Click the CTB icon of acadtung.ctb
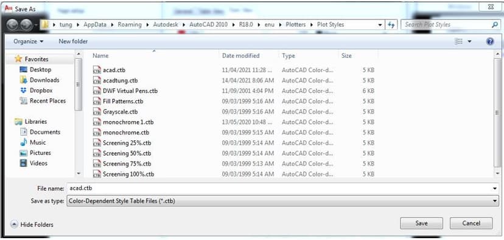This screenshot has height=240, width=504. click(x=97, y=81)
